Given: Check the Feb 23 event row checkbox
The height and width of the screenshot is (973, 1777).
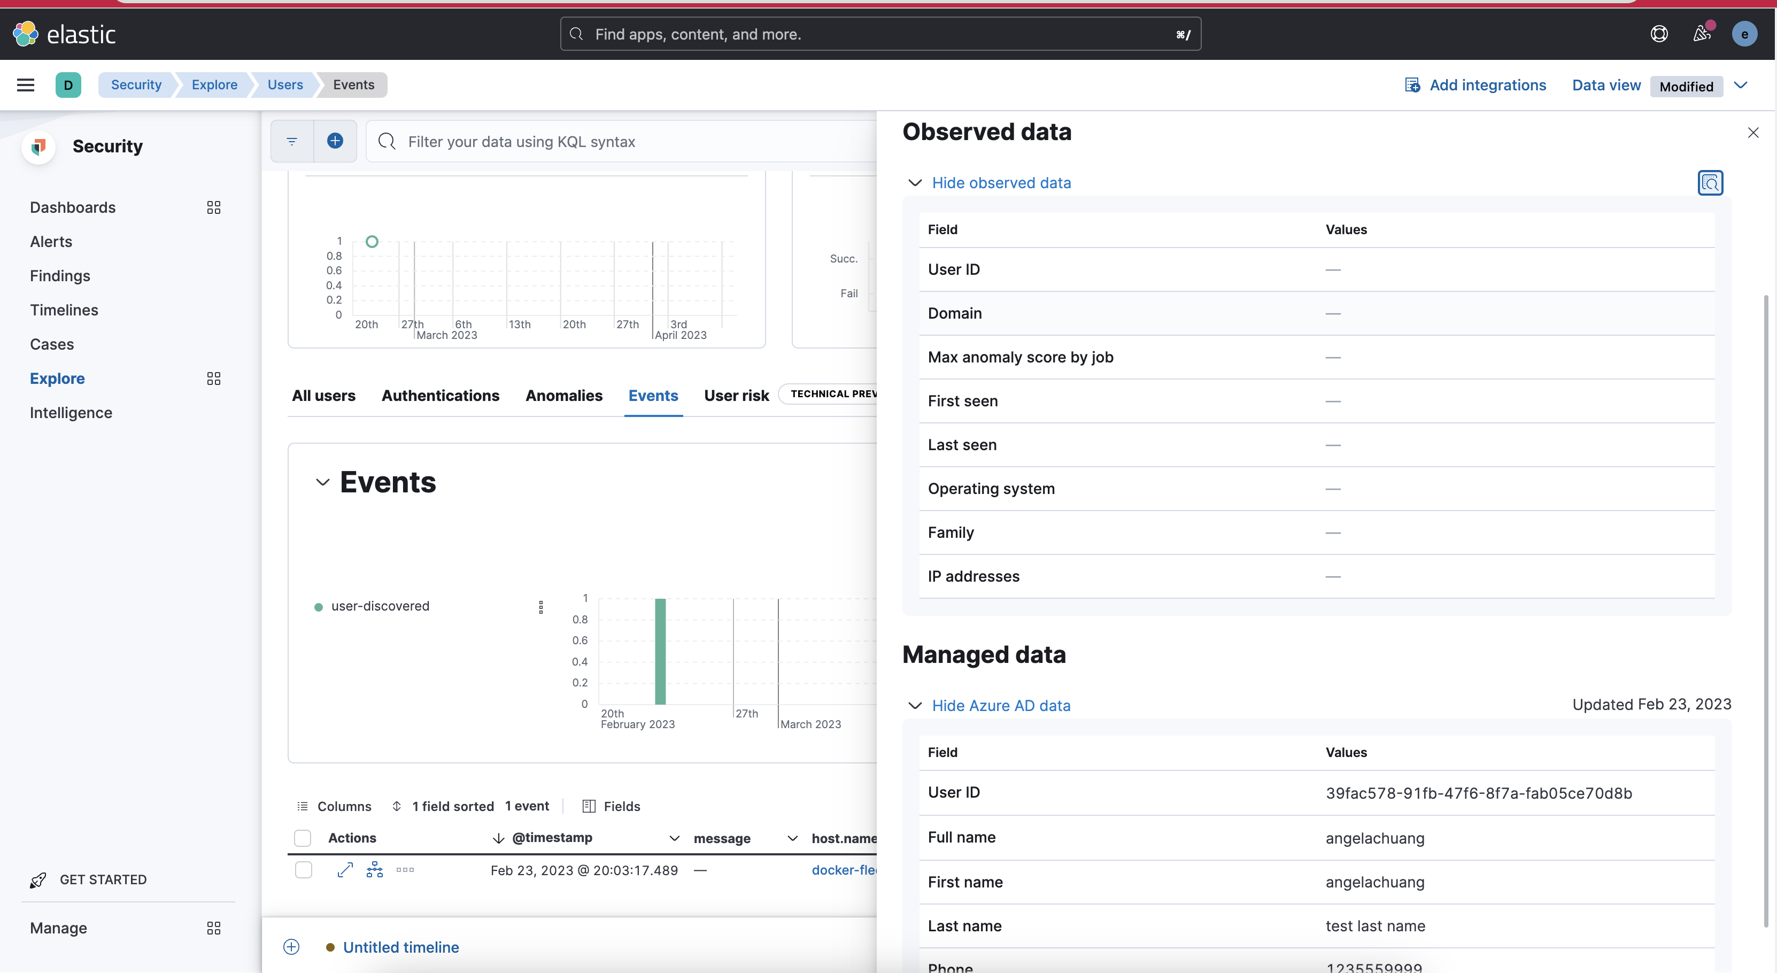Looking at the screenshot, I should (304, 870).
